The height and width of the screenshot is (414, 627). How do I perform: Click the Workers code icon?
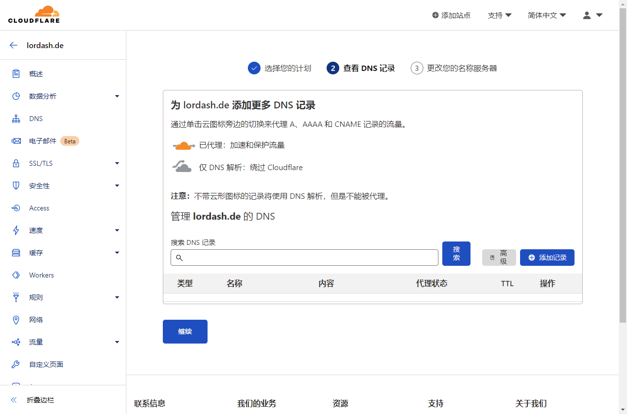pyautogui.click(x=16, y=275)
